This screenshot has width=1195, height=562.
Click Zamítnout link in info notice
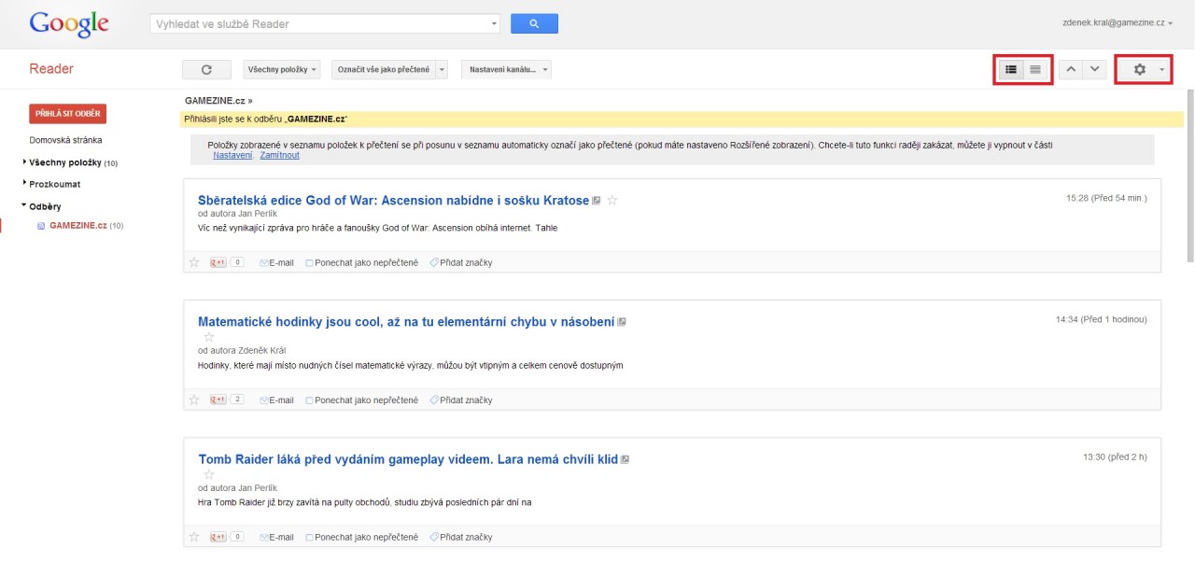click(280, 155)
